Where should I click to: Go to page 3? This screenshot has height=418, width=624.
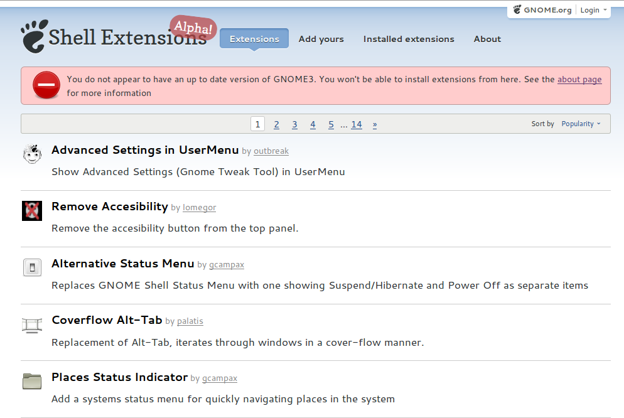(294, 124)
